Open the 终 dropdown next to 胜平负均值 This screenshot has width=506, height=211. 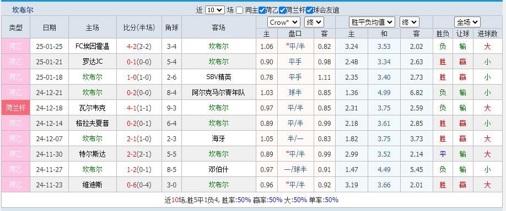(409, 22)
